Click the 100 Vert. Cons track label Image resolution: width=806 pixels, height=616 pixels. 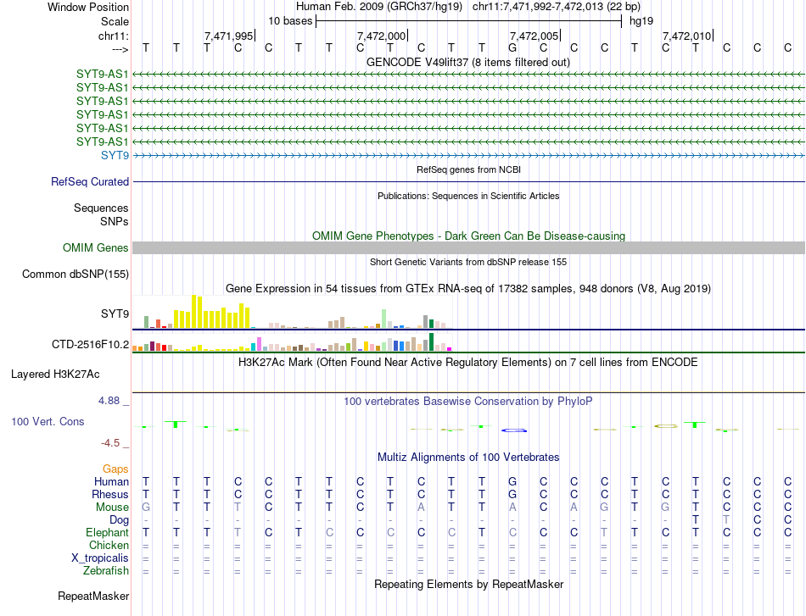coord(48,421)
